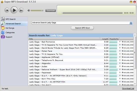137x91 pixels.
Task: Select Telephone ft. Beyoncé row
Action: [81, 60]
